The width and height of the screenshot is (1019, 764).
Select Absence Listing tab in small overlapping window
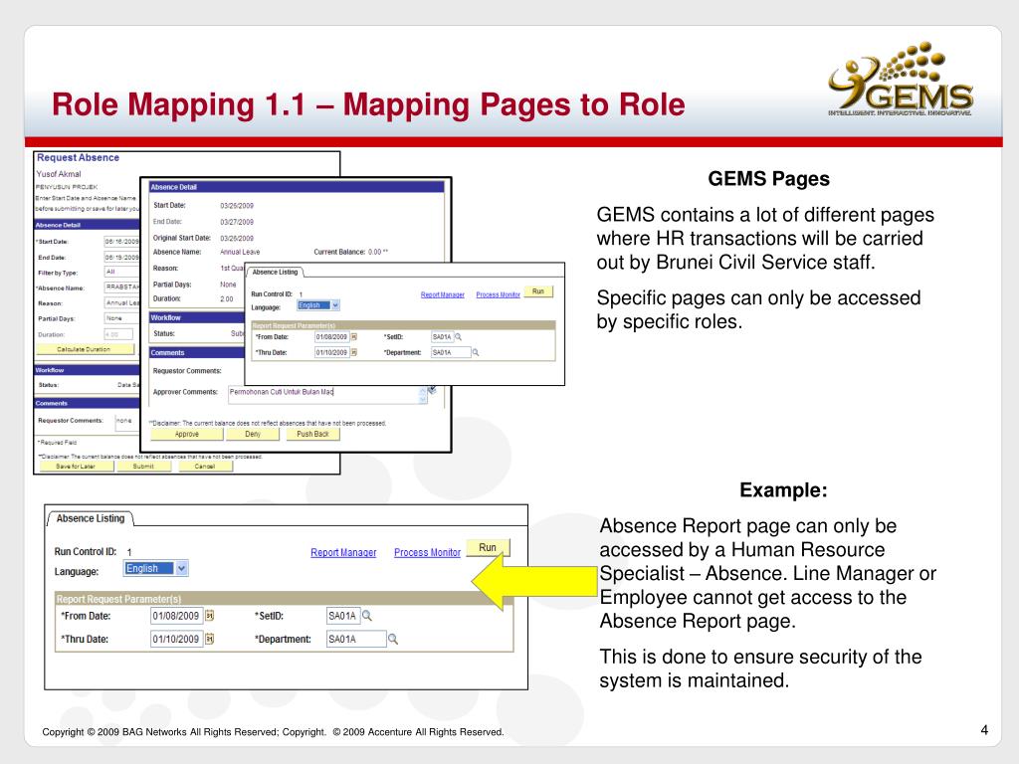(x=275, y=273)
